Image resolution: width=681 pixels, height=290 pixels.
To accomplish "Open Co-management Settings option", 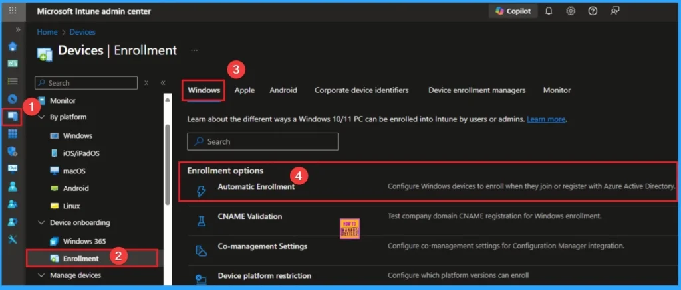I will [262, 246].
